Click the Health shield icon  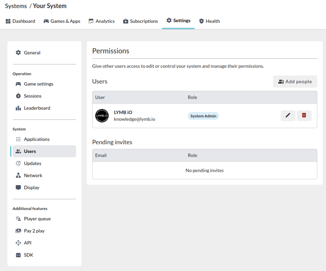tap(201, 21)
